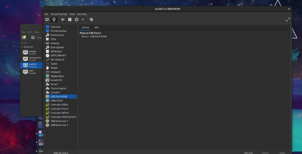Screen dimensions: 302x154
Task: Select Sound ich9 device
Action: 61,80
